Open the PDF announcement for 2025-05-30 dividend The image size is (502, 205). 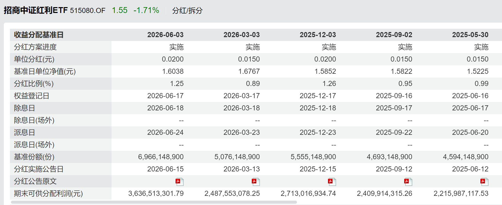[484, 182]
